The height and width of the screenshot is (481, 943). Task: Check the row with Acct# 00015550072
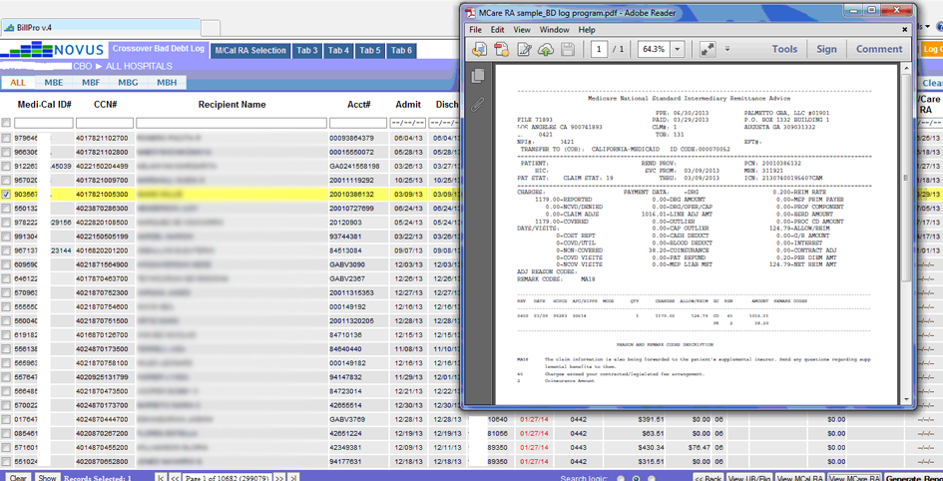[6, 152]
